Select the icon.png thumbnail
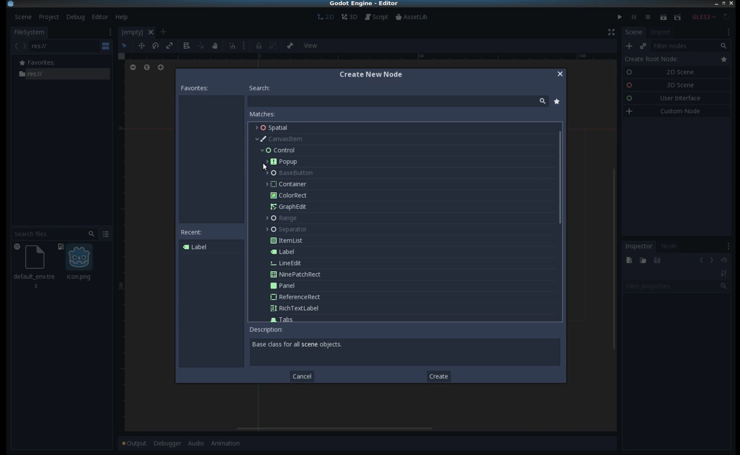This screenshot has width=740, height=455. (x=79, y=257)
